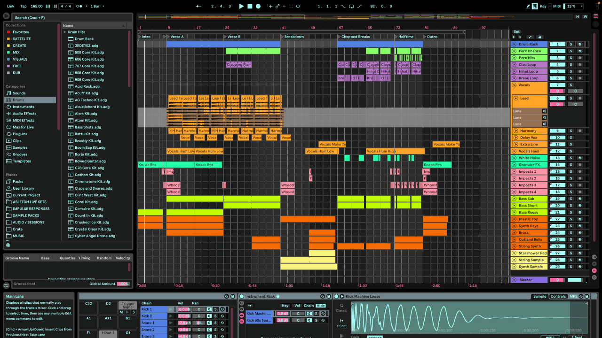Viewport: 602px width, 338px height.
Task: Toggle the Loop switch in the transport
Action: click(351, 6)
